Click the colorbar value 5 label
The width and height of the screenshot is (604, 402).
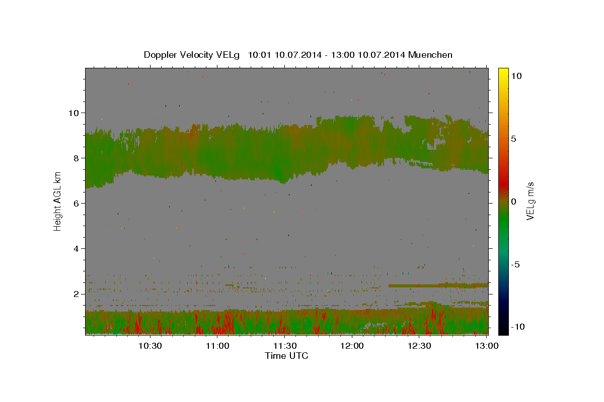tap(513, 139)
